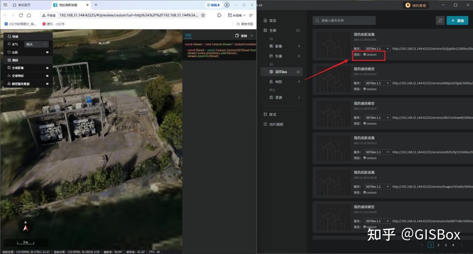Click the 请输入服务名称 search field
This screenshot has height=254, width=473.
pos(345,21)
